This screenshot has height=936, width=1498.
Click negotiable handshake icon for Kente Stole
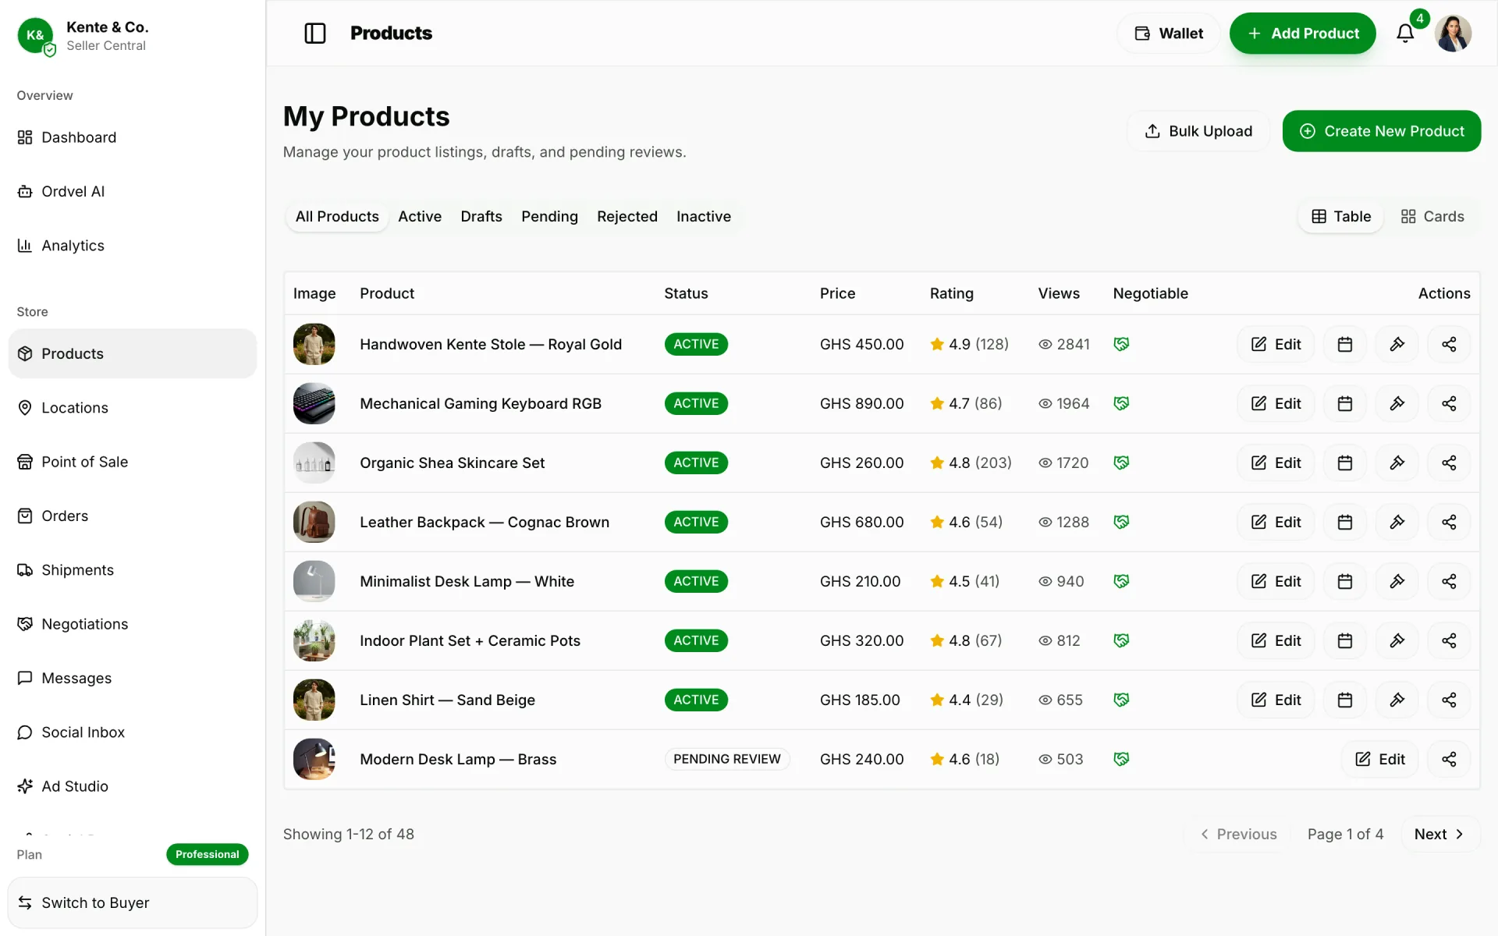tap(1121, 344)
